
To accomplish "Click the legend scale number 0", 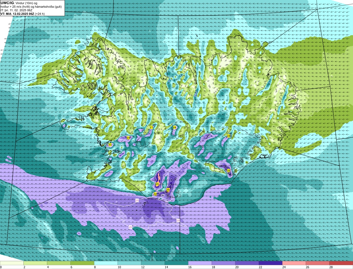I will click(x=1, y=267).
